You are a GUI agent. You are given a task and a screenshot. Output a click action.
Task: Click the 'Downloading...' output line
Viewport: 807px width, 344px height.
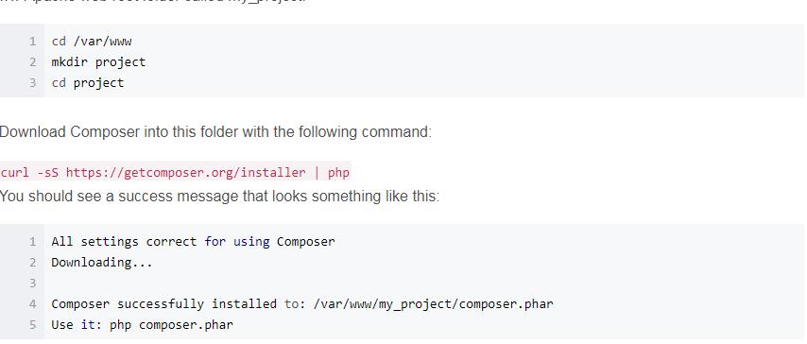102,262
